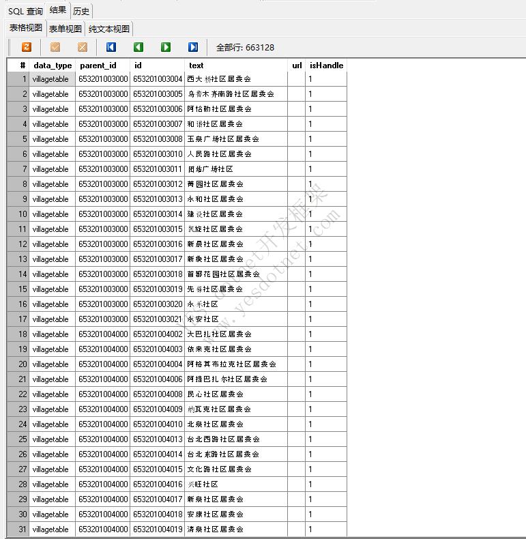The height and width of the screenshot is (539, 526).
Task: Switch to 表单视图 view
Action: 65,29
